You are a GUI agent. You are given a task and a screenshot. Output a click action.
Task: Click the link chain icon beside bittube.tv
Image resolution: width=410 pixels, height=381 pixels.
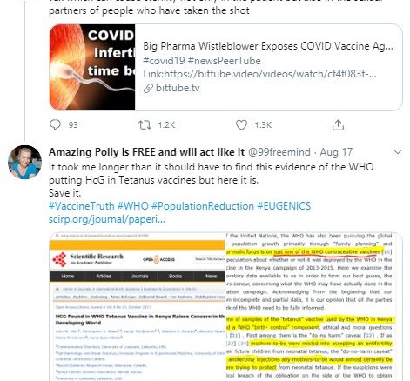(x=148, y=88)
